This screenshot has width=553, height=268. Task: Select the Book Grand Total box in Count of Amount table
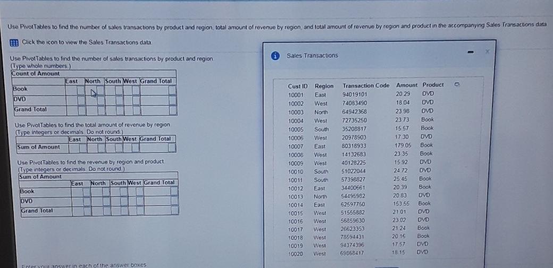coord(172,91)
